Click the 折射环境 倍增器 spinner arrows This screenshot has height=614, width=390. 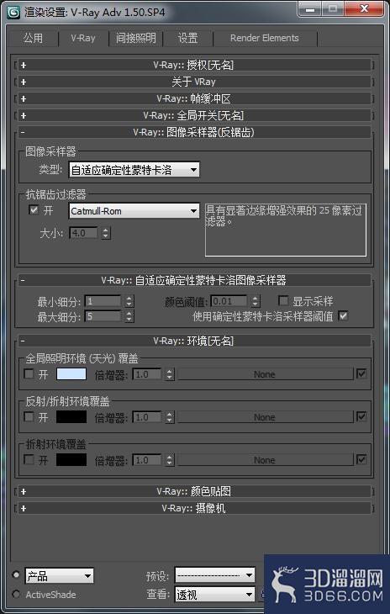(169, 461)
